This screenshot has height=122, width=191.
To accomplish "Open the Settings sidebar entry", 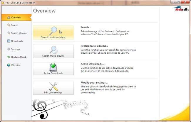I will (16, 49).
